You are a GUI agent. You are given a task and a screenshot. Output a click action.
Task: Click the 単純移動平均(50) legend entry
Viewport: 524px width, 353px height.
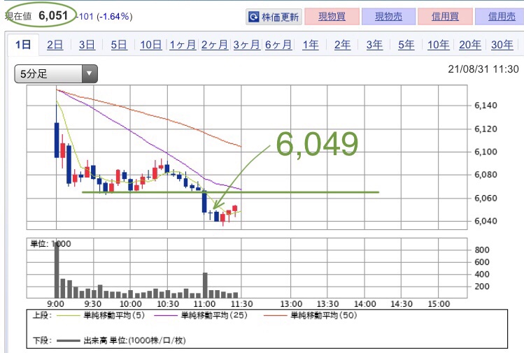click(x=311, y=315)
